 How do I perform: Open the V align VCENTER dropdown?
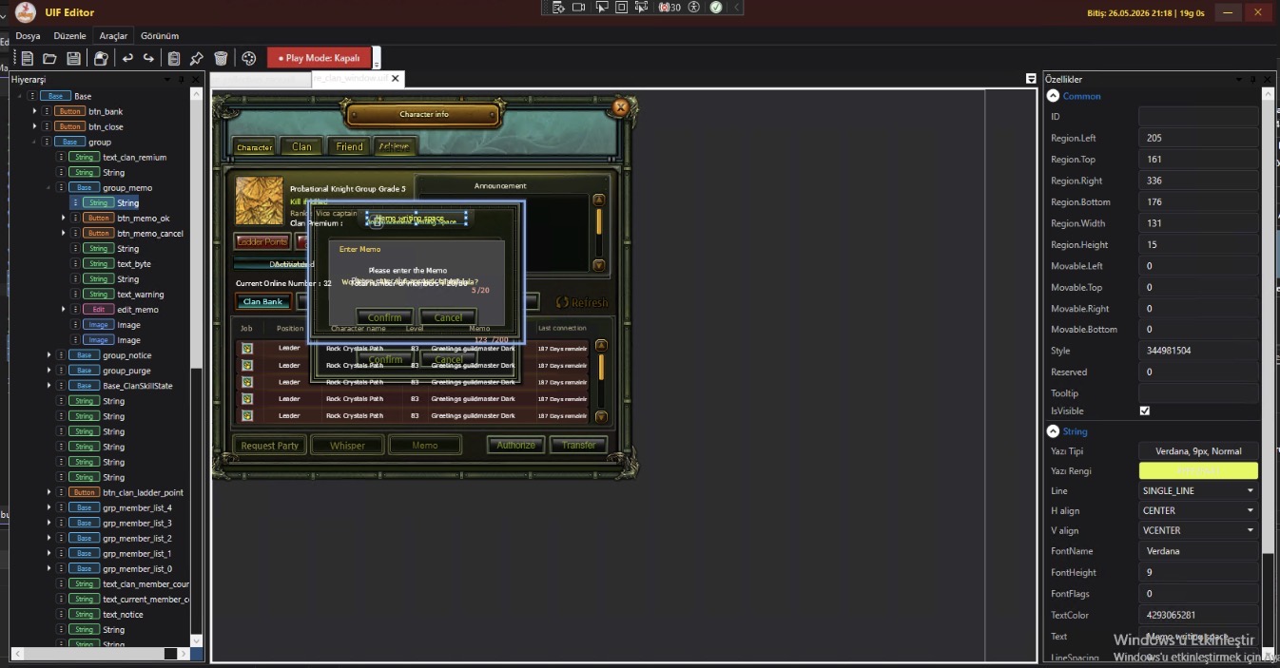point(1198,530)
